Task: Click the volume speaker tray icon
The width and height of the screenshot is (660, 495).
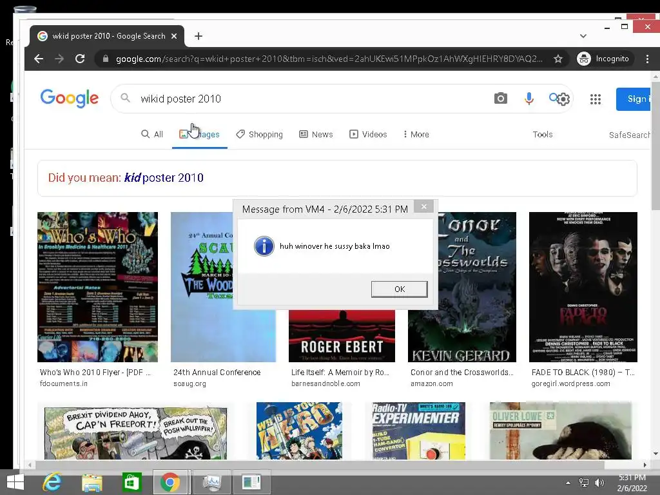Action: pos(599,483)
